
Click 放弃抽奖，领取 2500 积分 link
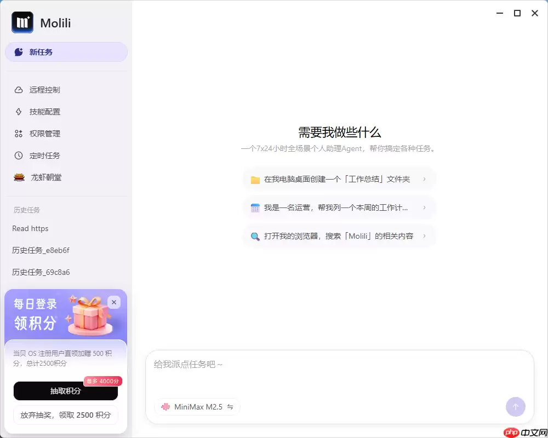(66, 416)
